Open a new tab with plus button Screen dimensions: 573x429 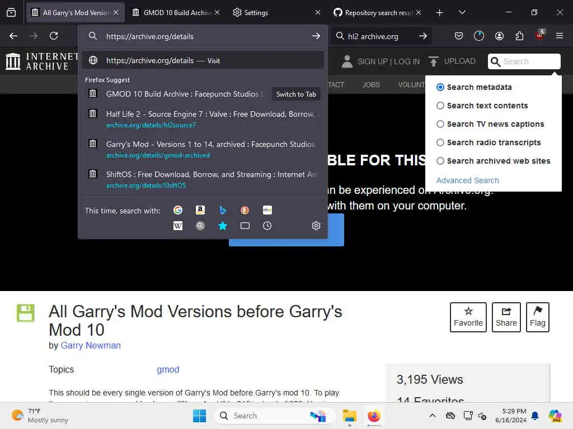click(439, 13)
